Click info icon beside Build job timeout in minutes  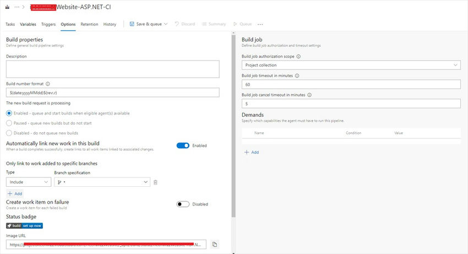(x=297, y=75)
